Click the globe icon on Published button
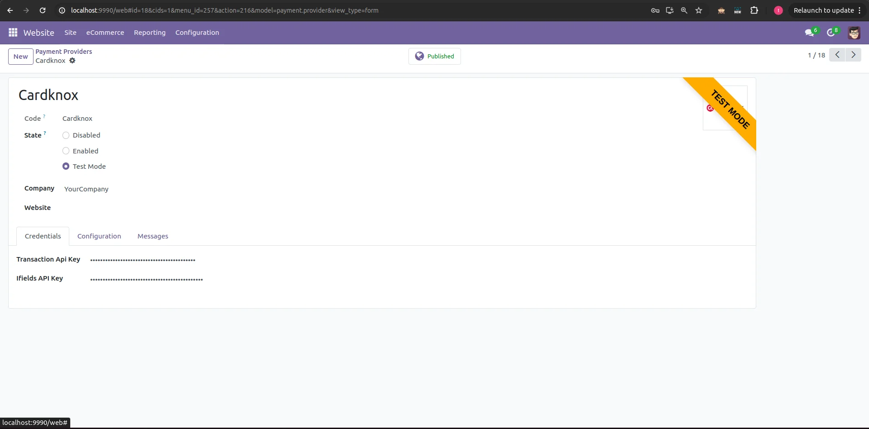Screen dimensions: 869x429 coord(419,56)
